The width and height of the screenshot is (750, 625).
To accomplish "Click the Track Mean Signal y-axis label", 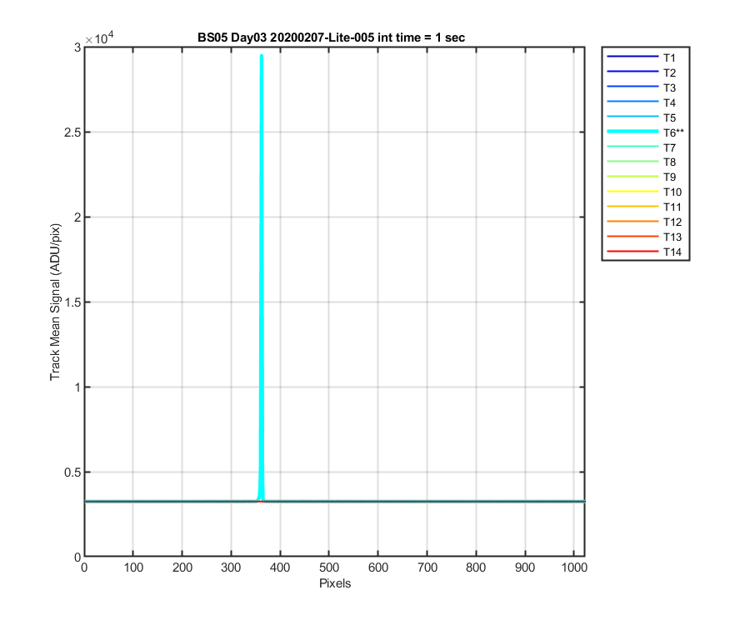I will [x=55, y=302].
